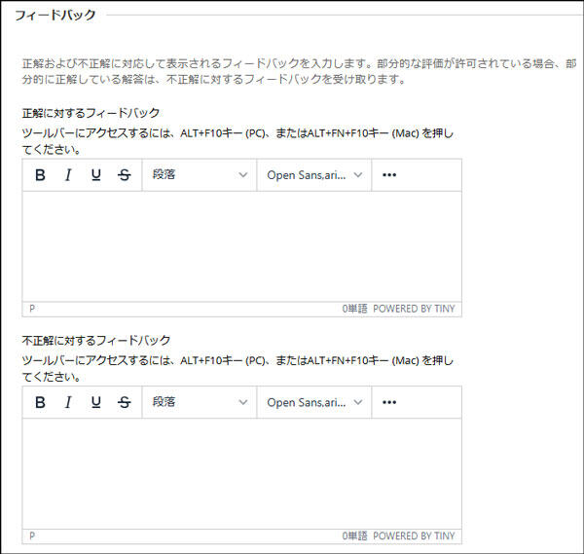The image size is (584, 554).
Task: Click POWERED BY TINY link in 正解 editor
Action: (x=414, y=309)
